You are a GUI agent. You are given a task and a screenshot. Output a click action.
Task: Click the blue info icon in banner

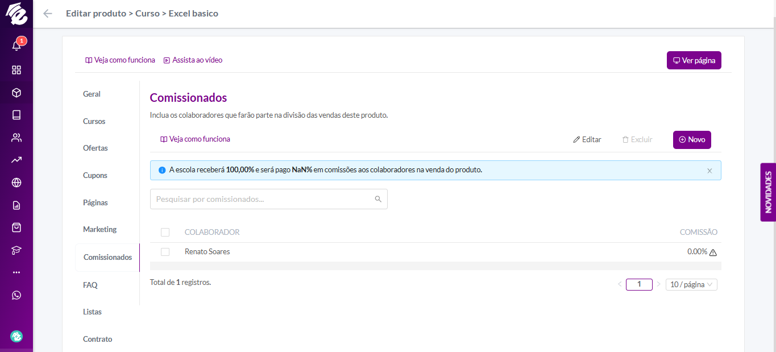pyautogui.click(x=162, y=170)
